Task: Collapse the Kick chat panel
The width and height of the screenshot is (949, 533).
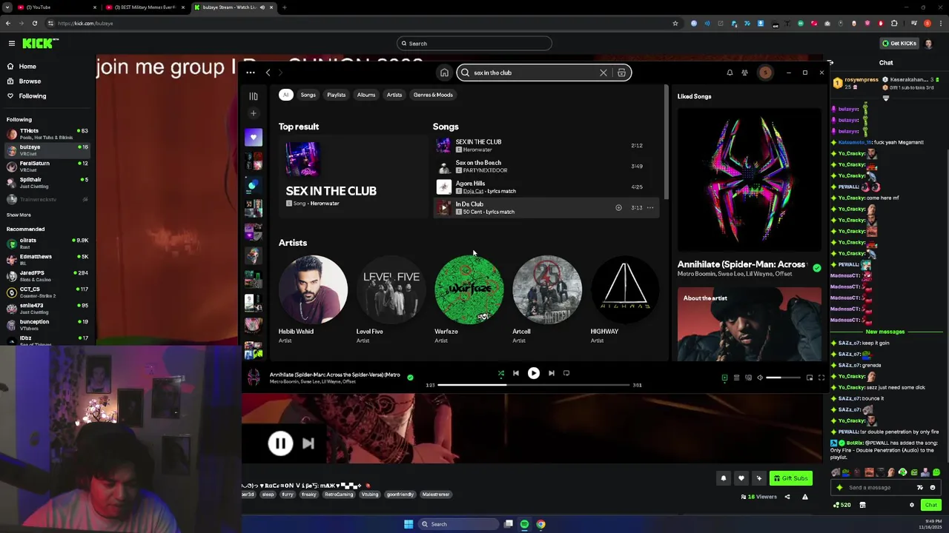Action: 830,63
